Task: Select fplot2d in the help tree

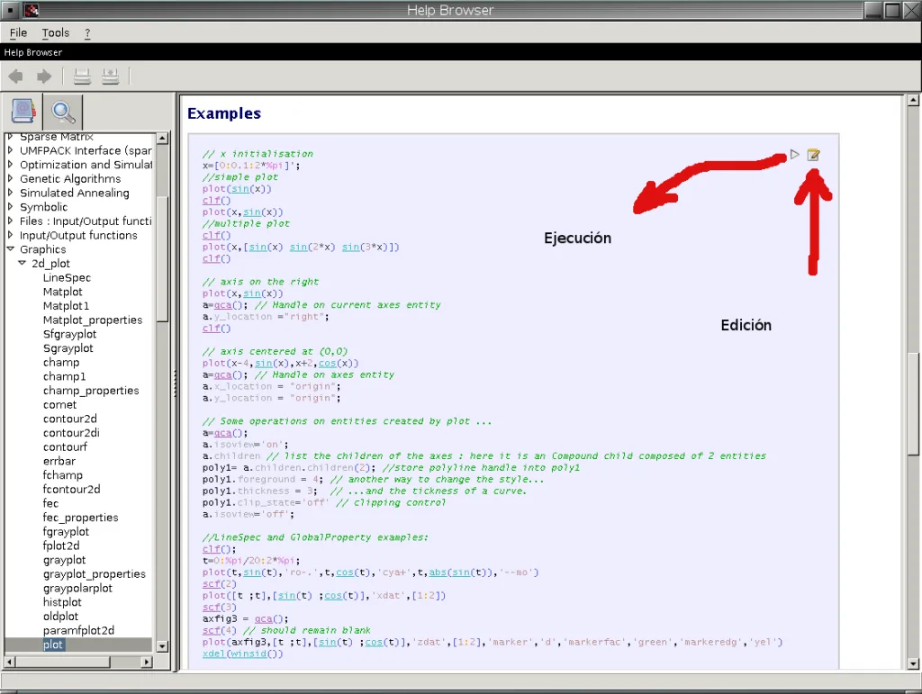Action: click(61, 545)
